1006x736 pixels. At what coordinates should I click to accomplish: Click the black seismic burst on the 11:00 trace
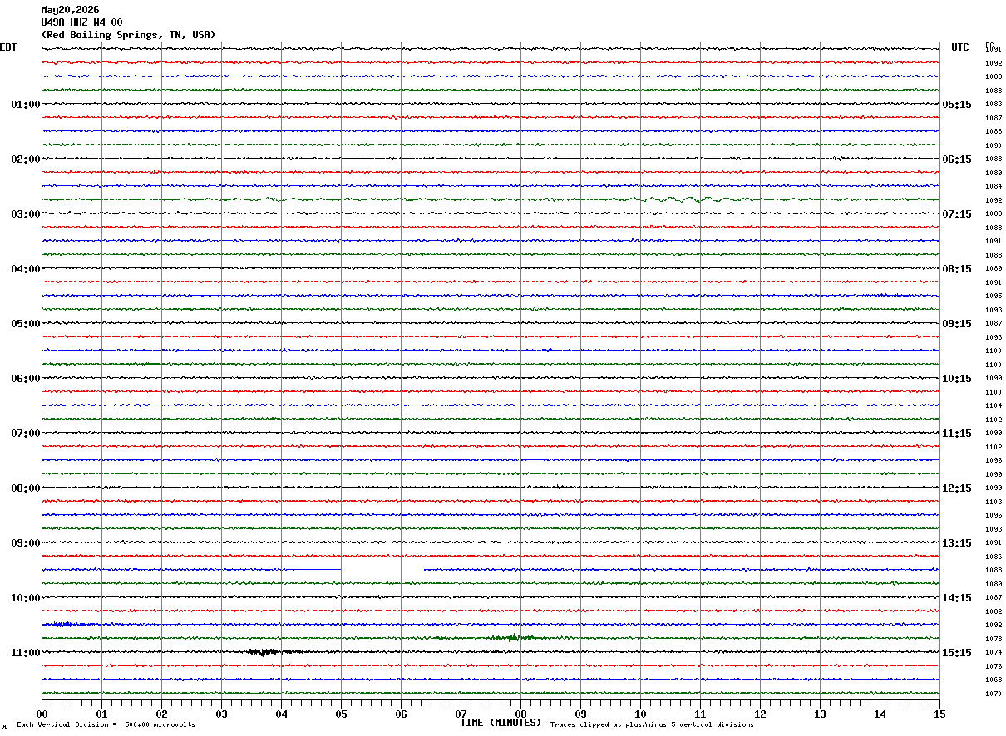click(266, 652)
